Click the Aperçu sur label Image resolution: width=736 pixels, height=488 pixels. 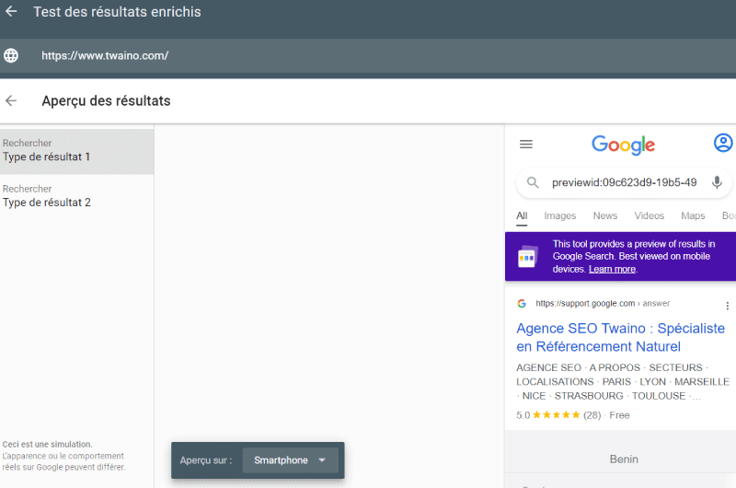tap(206, 460)
